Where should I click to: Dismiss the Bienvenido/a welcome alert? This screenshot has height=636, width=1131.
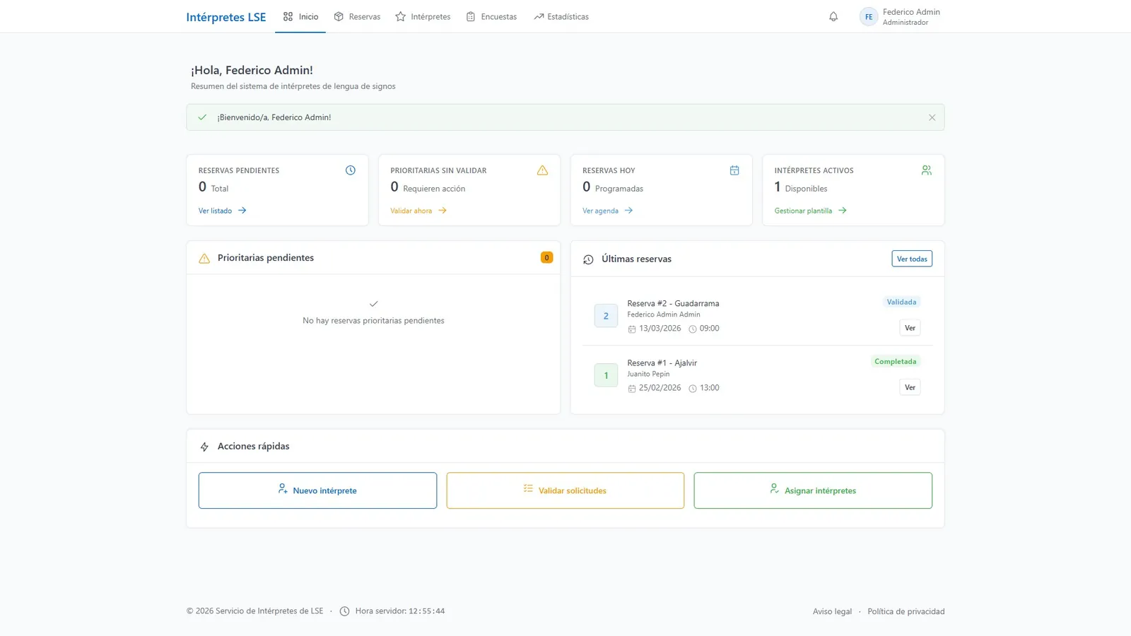pyautogui.click(x=932, y=117)
